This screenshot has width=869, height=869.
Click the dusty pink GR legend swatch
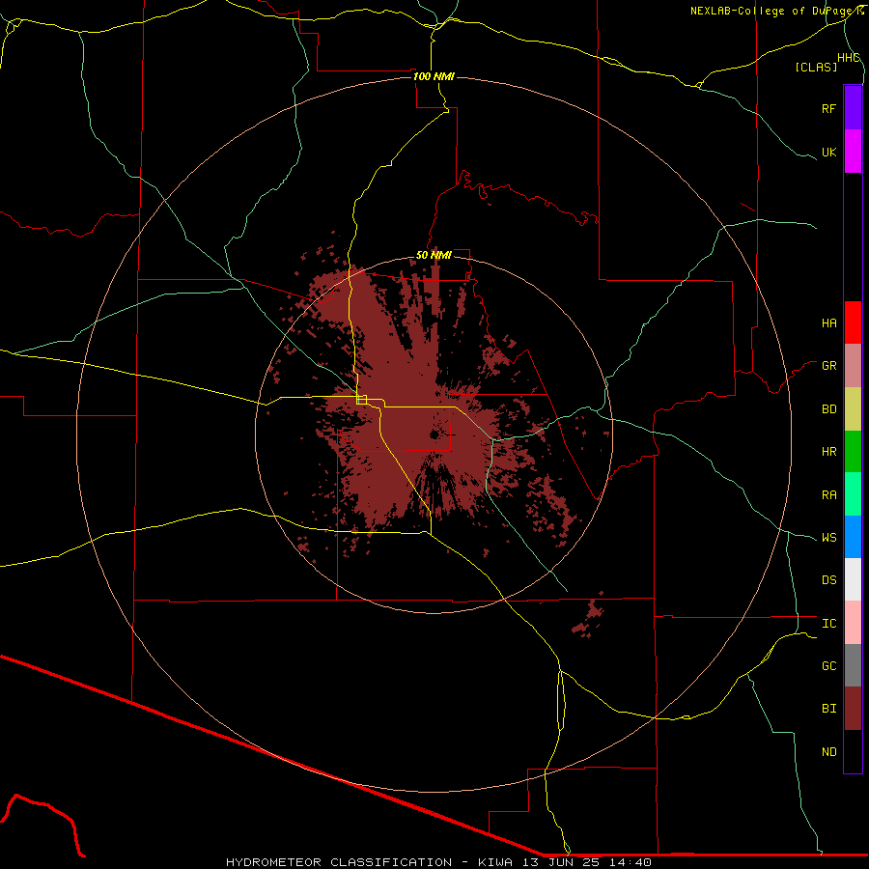click(x=853, y=366)
